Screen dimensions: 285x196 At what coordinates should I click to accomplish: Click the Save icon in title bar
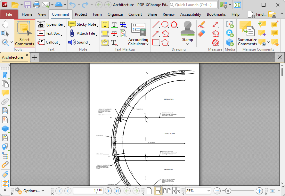click(28, 5)
